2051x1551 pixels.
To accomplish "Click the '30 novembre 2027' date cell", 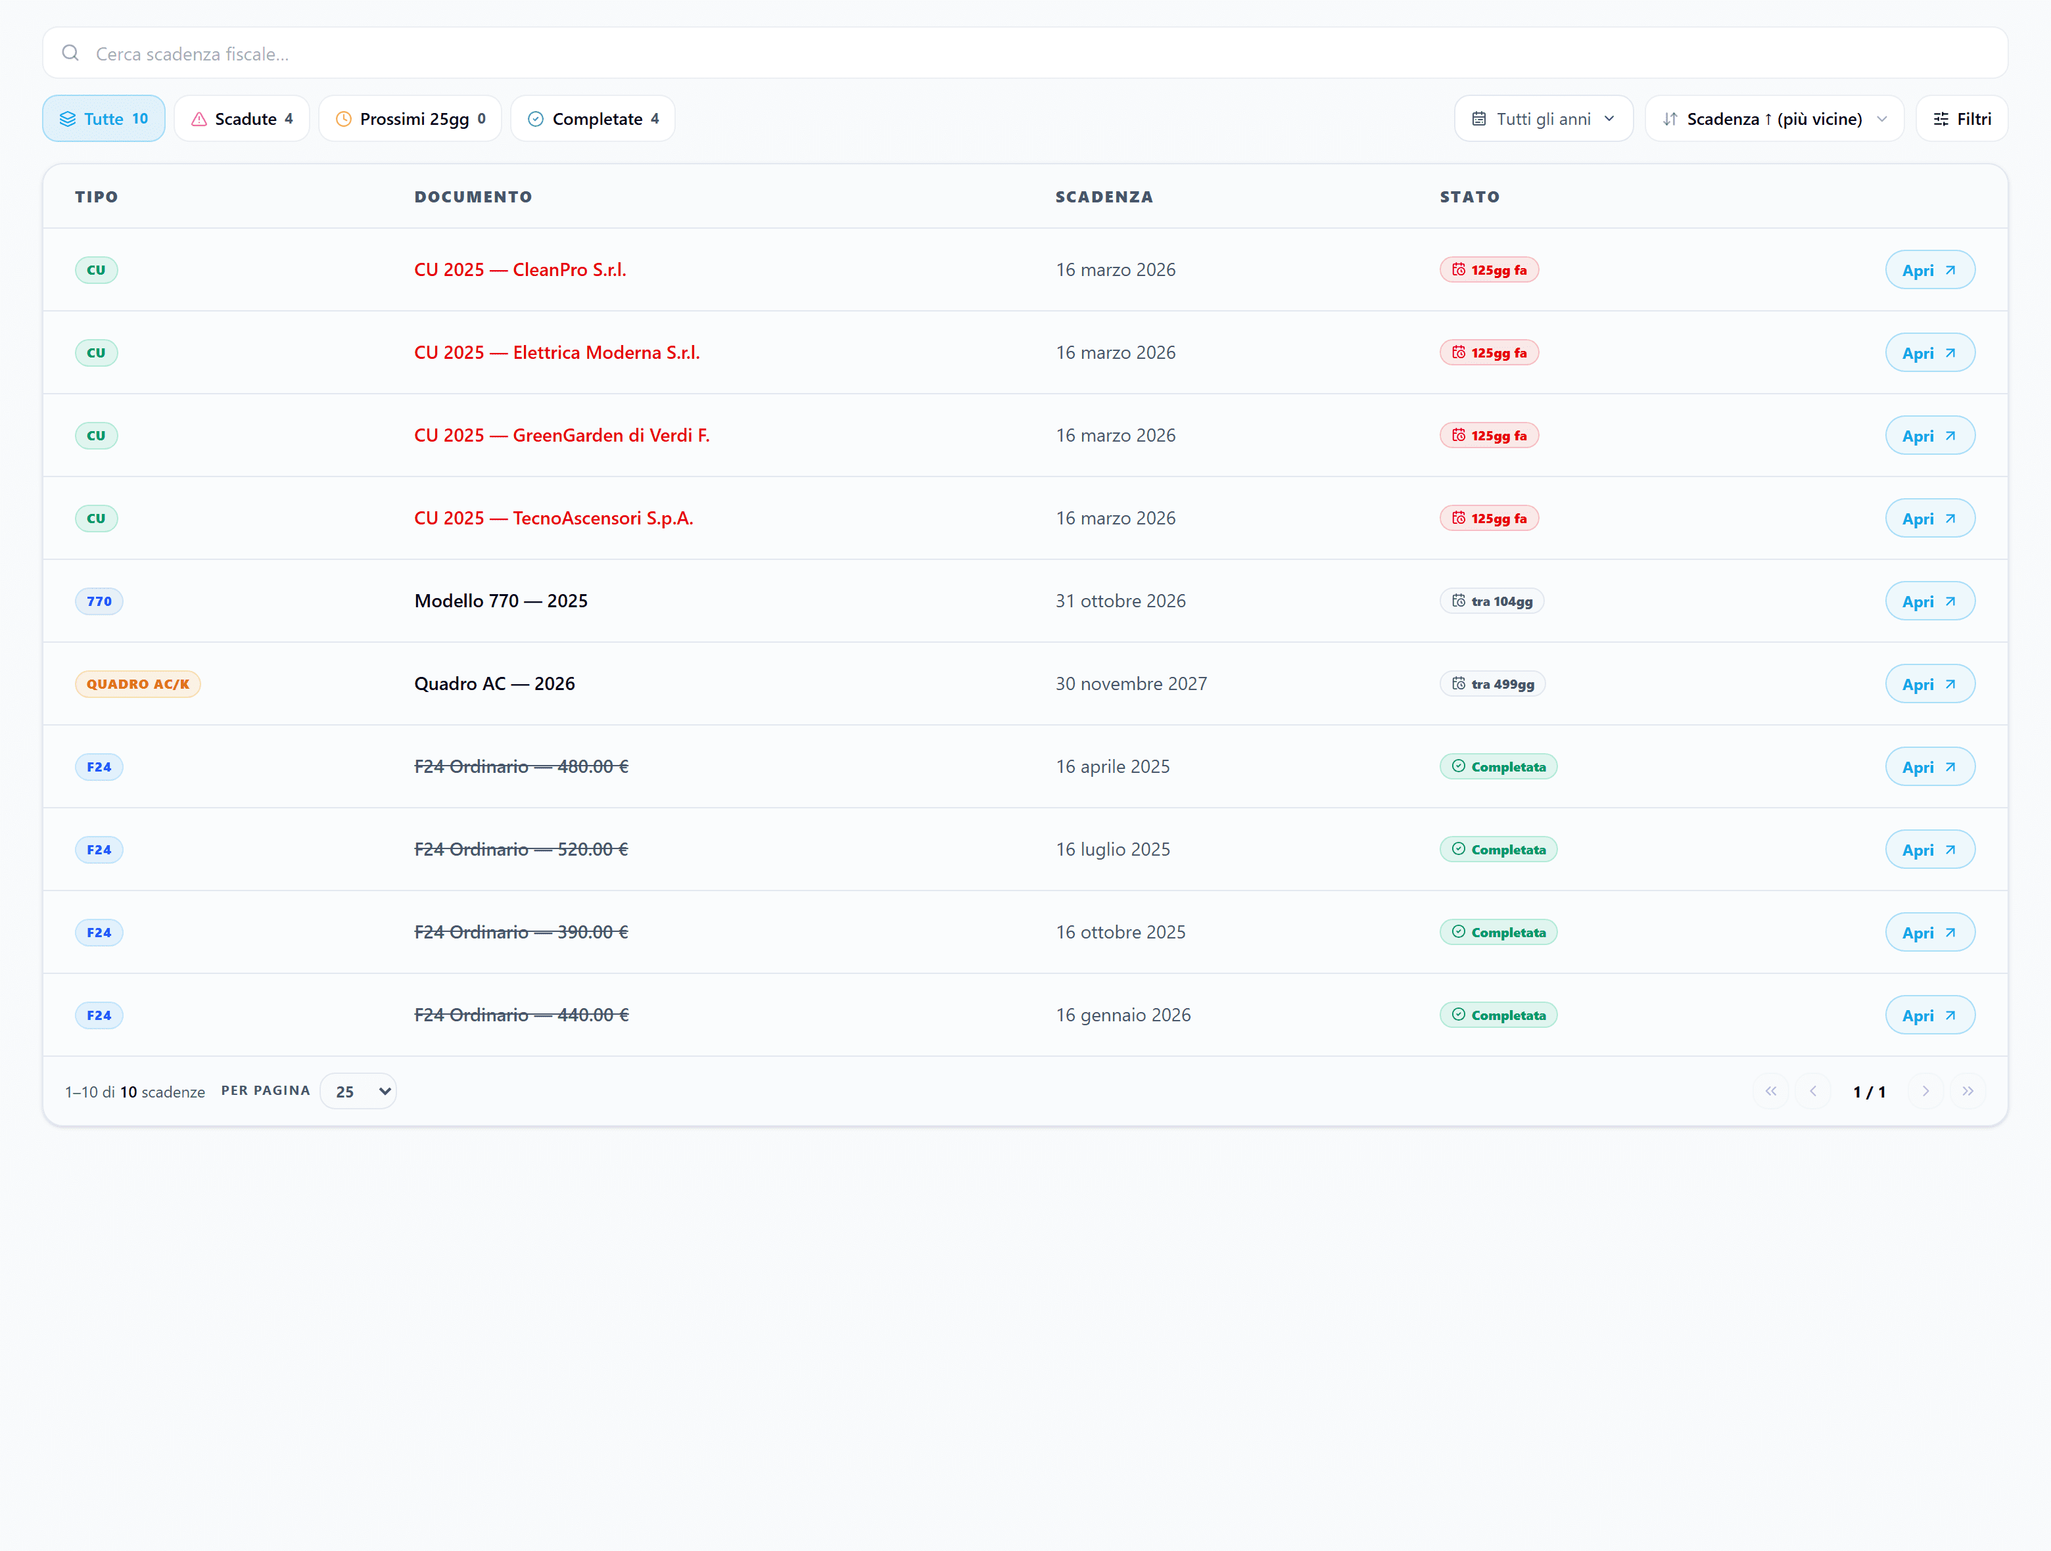I will point(1131,684).
